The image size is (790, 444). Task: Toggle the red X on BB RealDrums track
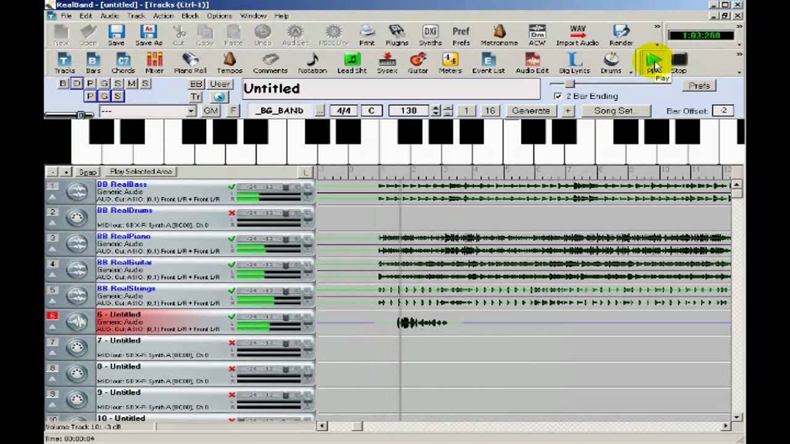(231, 213)
